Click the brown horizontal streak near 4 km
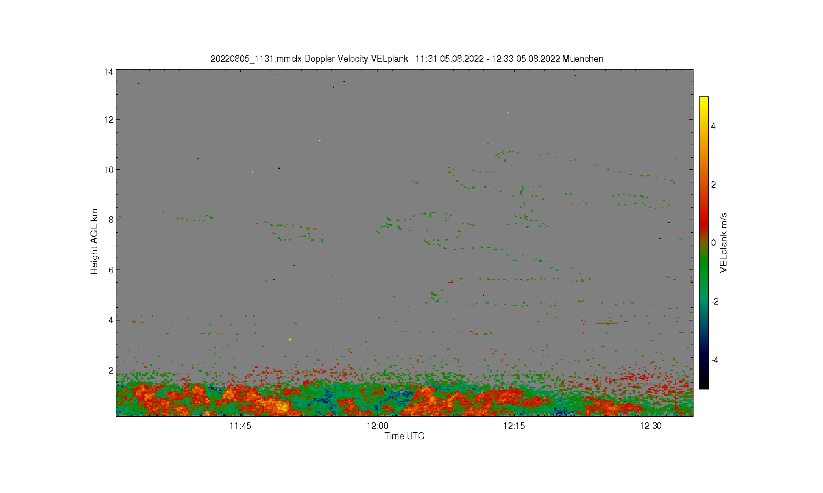Screen dimensions: 823x493 tap(607, 323)
